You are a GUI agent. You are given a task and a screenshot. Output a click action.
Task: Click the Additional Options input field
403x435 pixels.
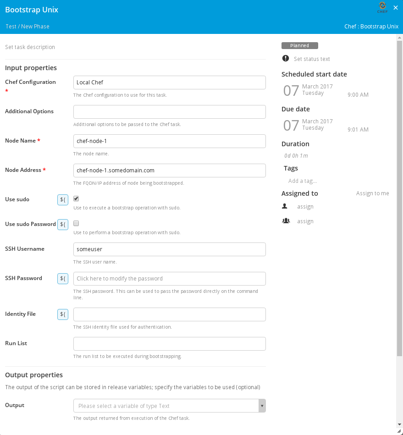pos(170,112)
